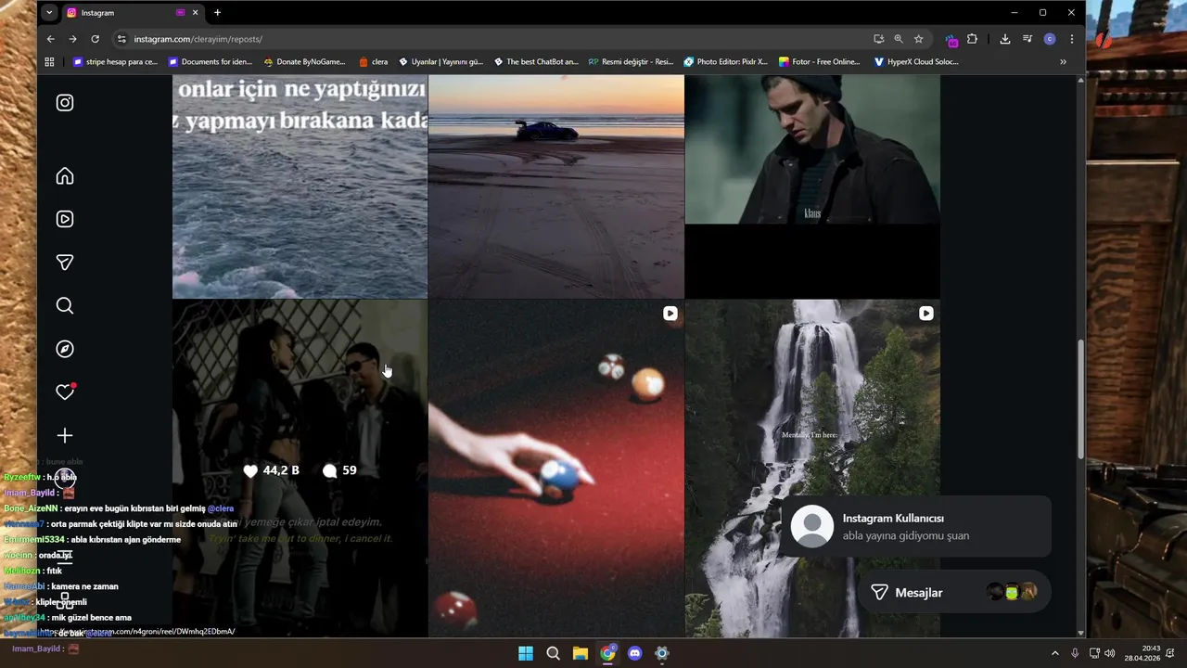Open the billiard balls reel
Screen dimensions: 1187x668
point(556,469)
